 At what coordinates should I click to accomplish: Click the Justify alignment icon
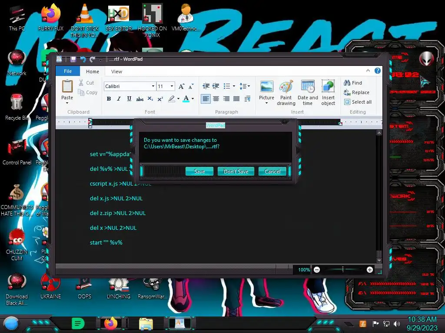[x=236, y=98]
